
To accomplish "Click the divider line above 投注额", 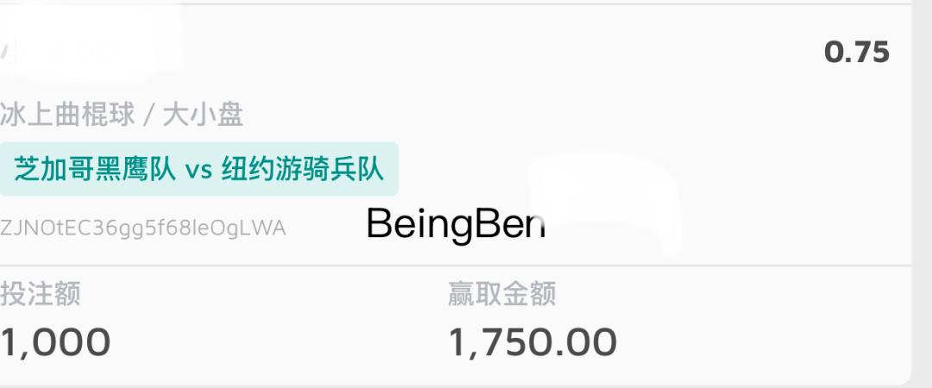I will pos(456,266).
